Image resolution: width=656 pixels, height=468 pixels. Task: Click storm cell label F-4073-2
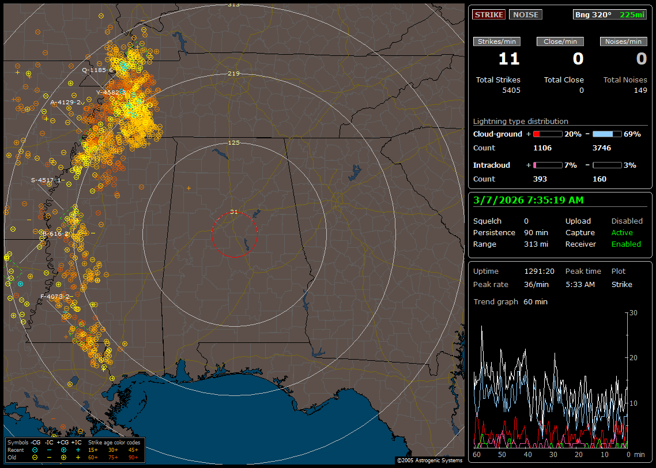[x=56, y=296]
